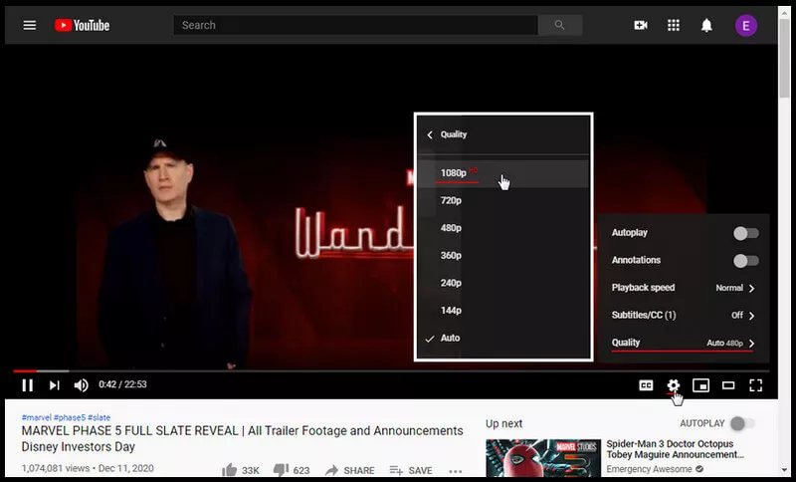The height and width of the screenshot is (482, 796).
Task: Focus the Search input field
Action: (x=355, y=25)
